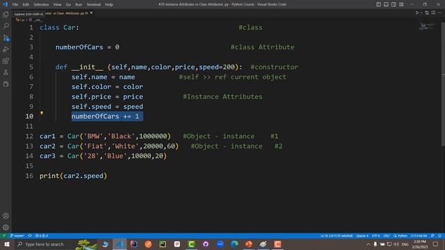Click the __init__ breadcrumb
Screen dimensions: 445x250
35,20
